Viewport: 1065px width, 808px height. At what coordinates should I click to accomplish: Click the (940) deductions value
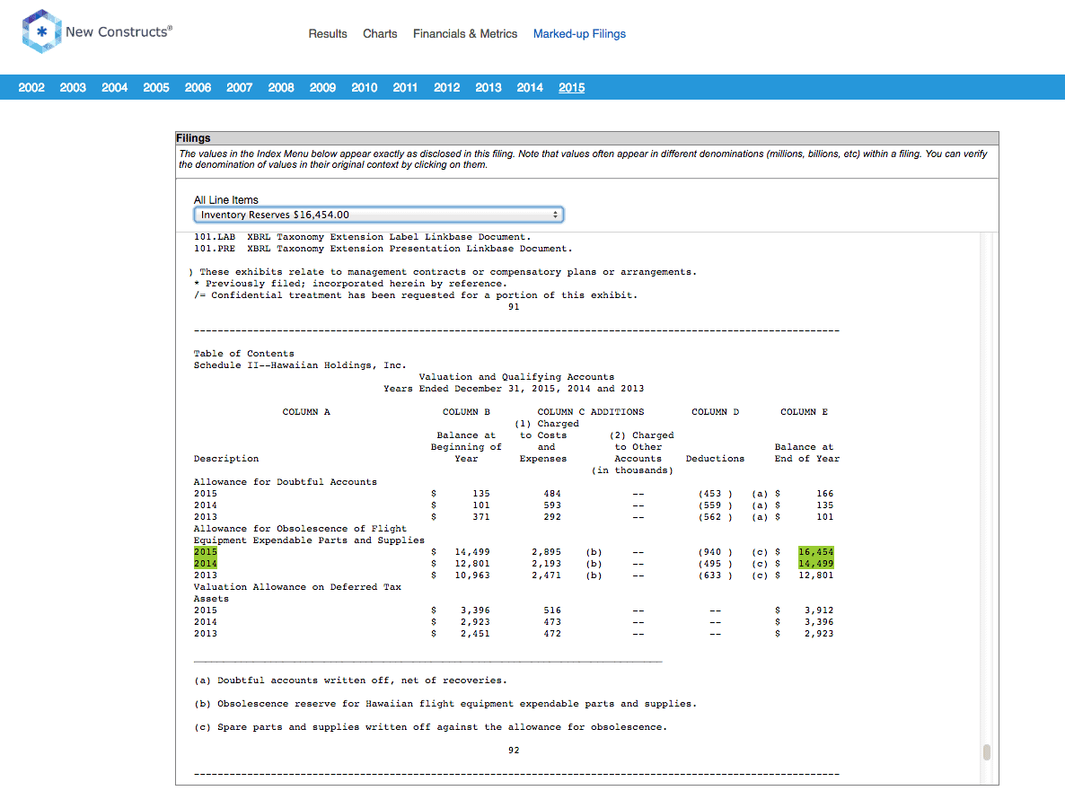pos(715,552)
